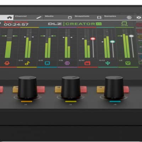142x142 pixels.
Task: Click the first channel's wide level meter
Action: 8,43
